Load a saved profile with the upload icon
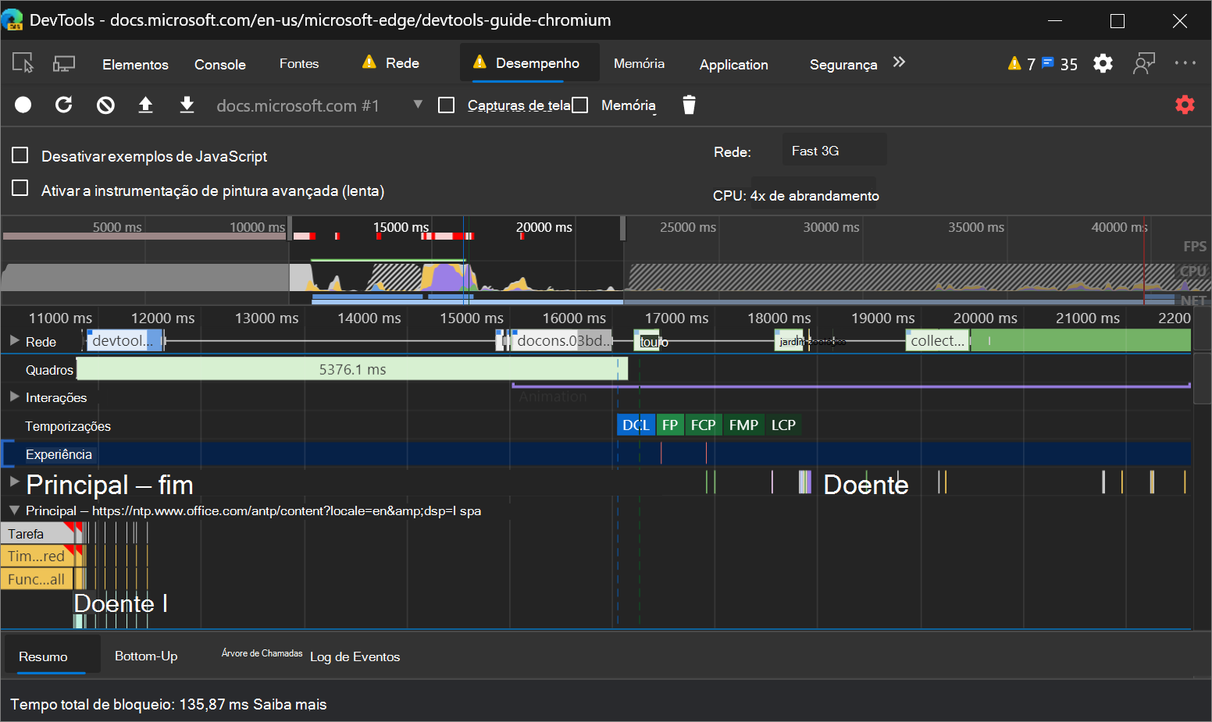1212x722 pixels. coord(145,105)
